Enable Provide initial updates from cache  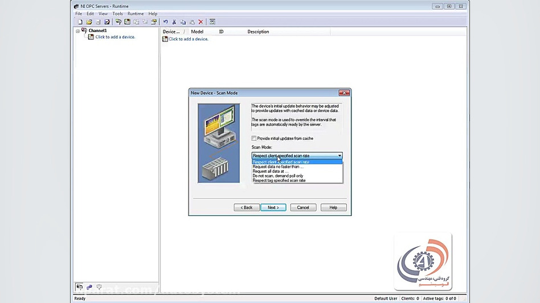pyautogui.click(x=254, y=139)
